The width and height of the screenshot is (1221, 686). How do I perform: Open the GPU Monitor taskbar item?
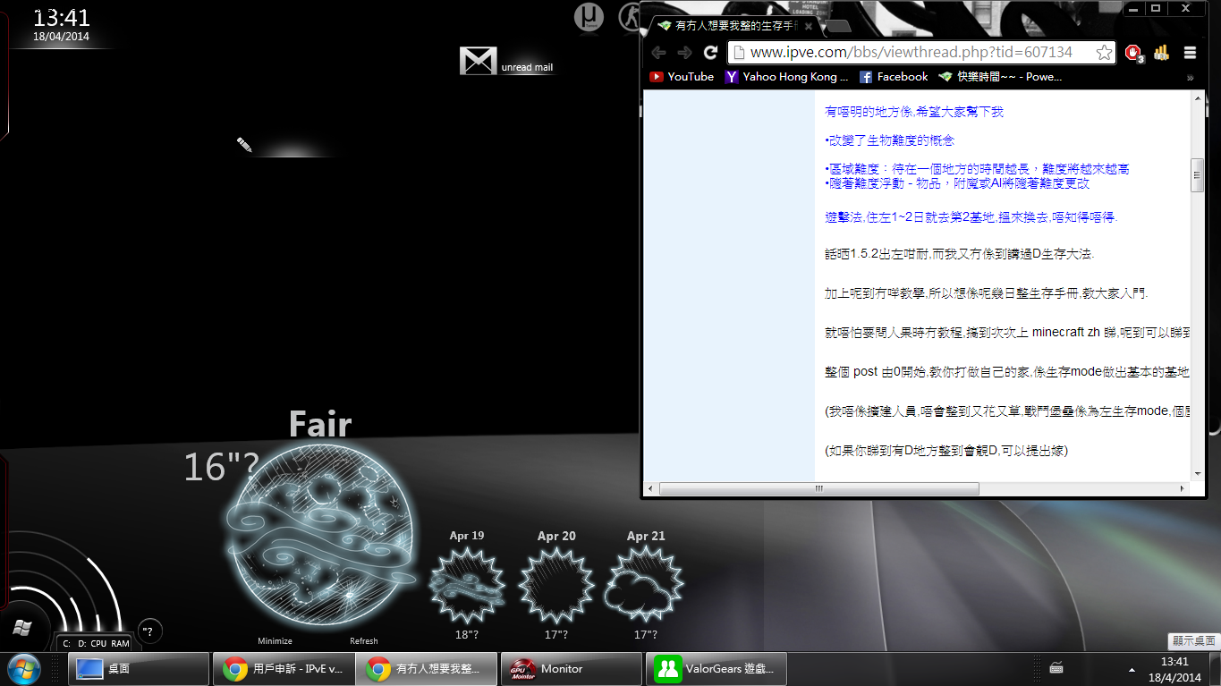pyautogui.click(x=571, y=668)
